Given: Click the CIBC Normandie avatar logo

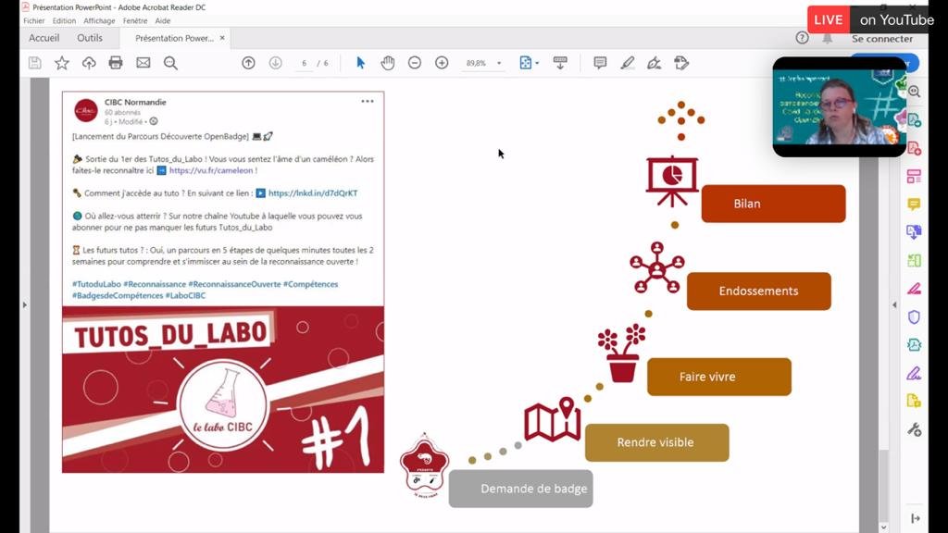Looking at the screenshot, I should pyautogui.click(x=86, y=111).
